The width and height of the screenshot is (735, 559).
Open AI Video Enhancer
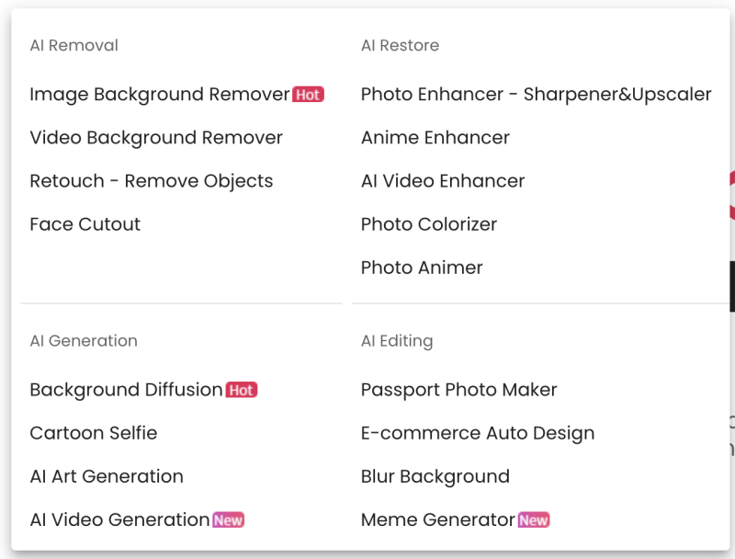click(443, 181)
